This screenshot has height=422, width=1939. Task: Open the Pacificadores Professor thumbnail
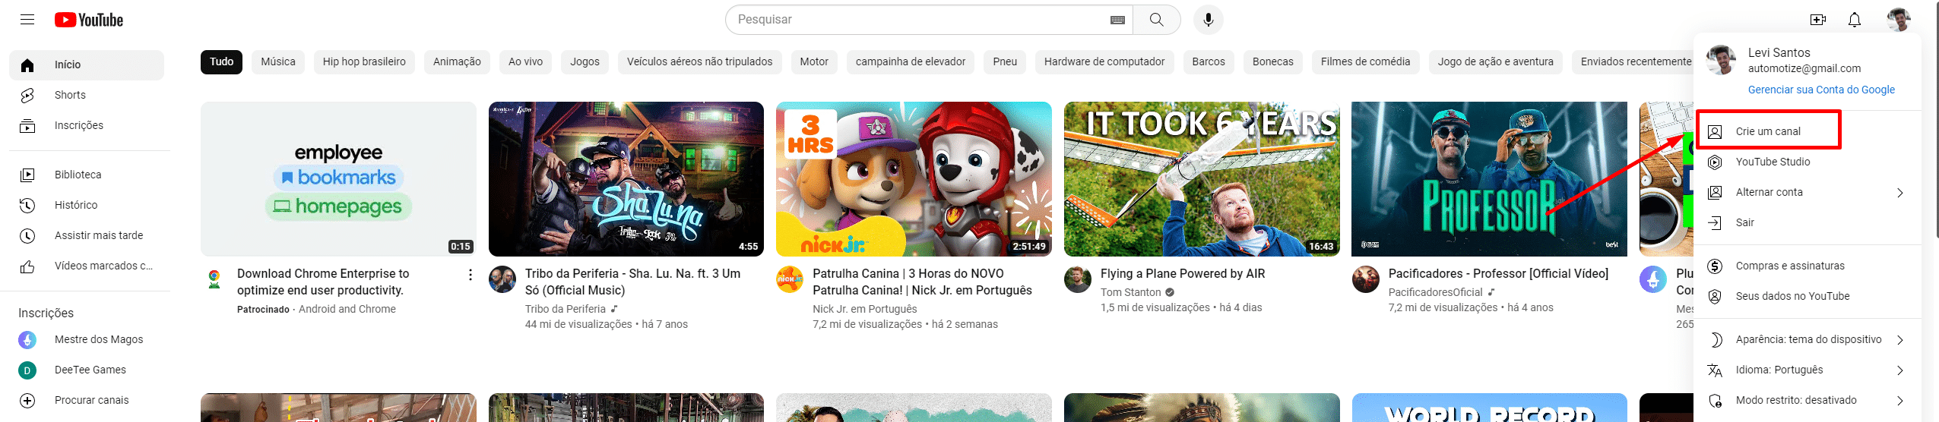pos(1489,179)
